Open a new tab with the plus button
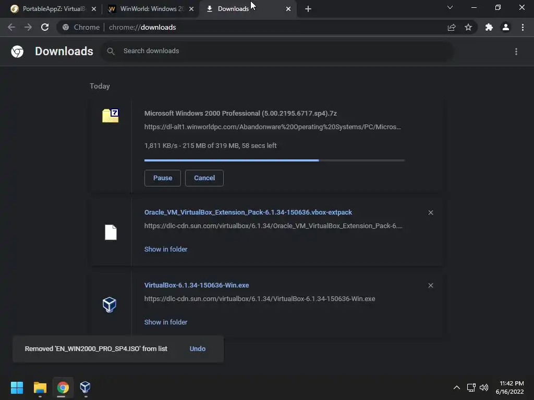The height and width of the screenshot is (400, 534). (x=308, y=9)
